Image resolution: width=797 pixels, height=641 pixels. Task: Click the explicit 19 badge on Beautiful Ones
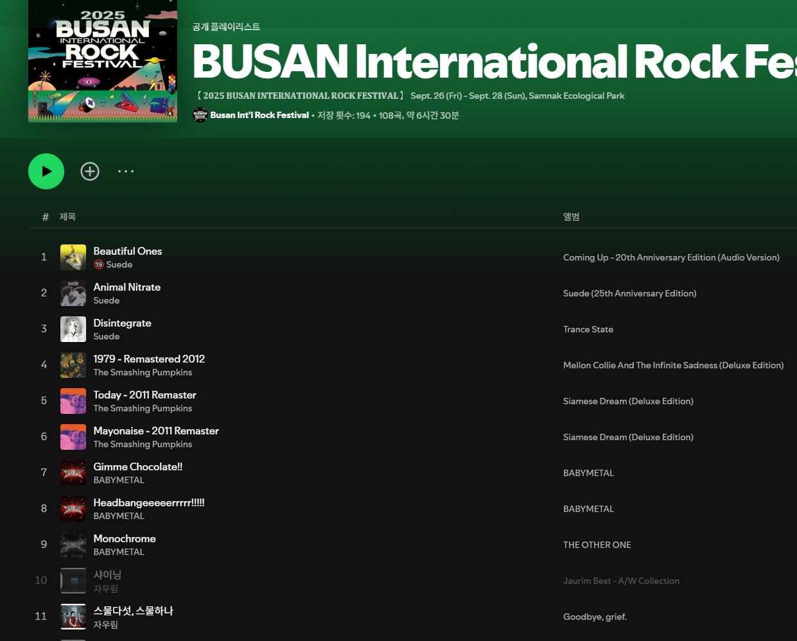(x=99, y=264)
